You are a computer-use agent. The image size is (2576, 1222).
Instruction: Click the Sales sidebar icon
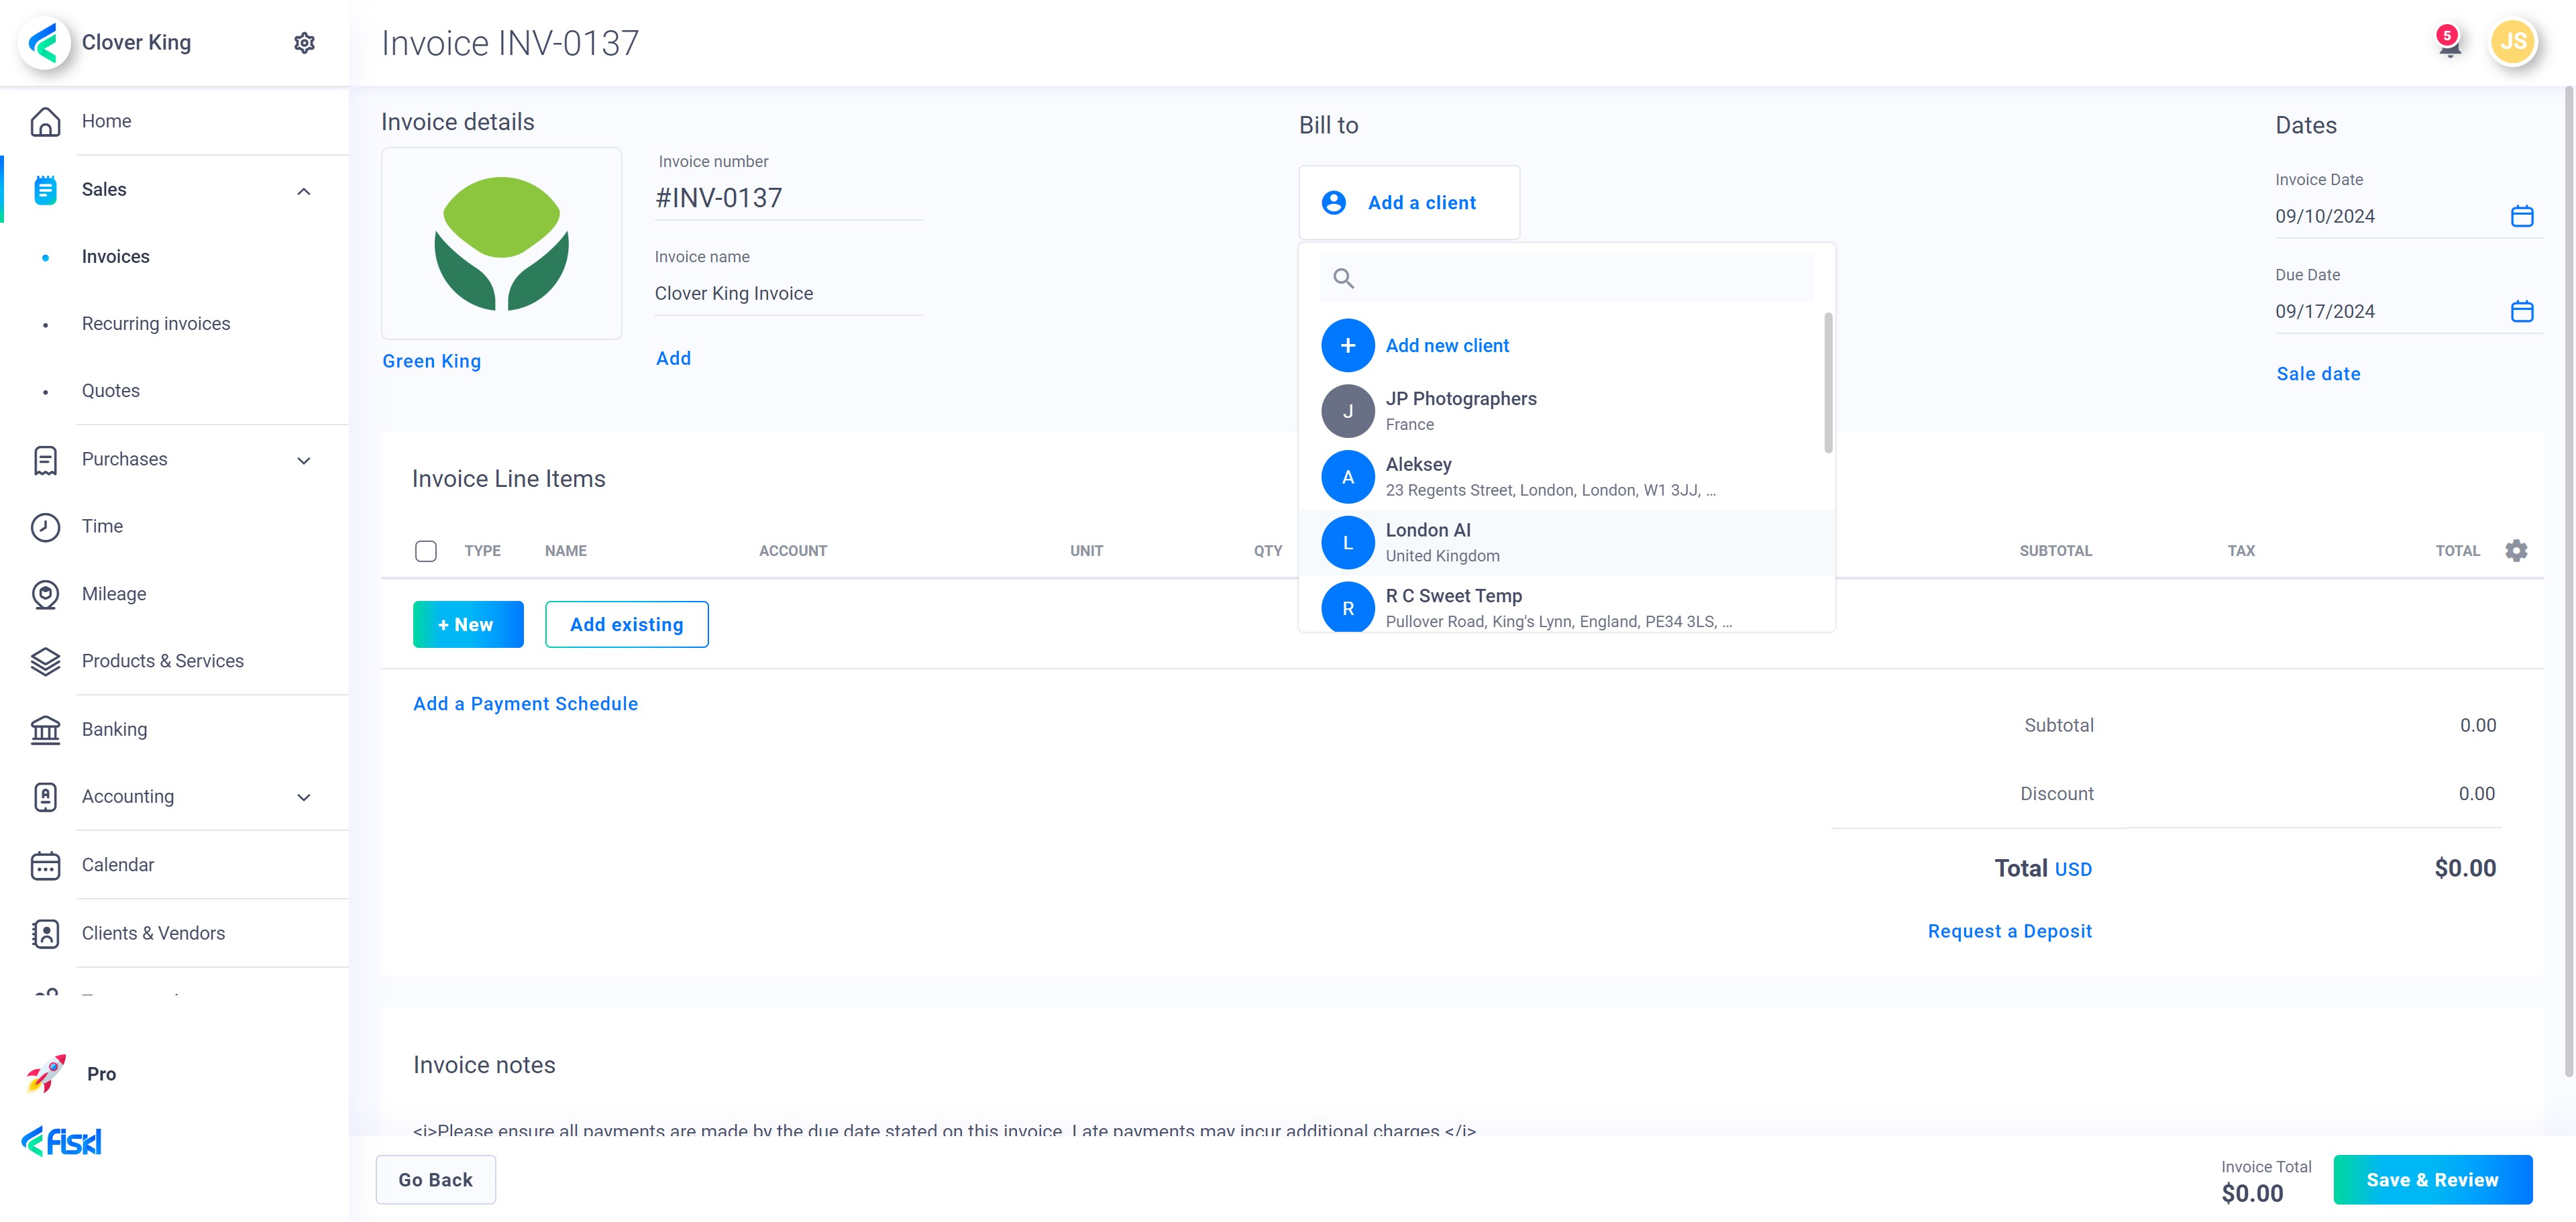(45, 189)
